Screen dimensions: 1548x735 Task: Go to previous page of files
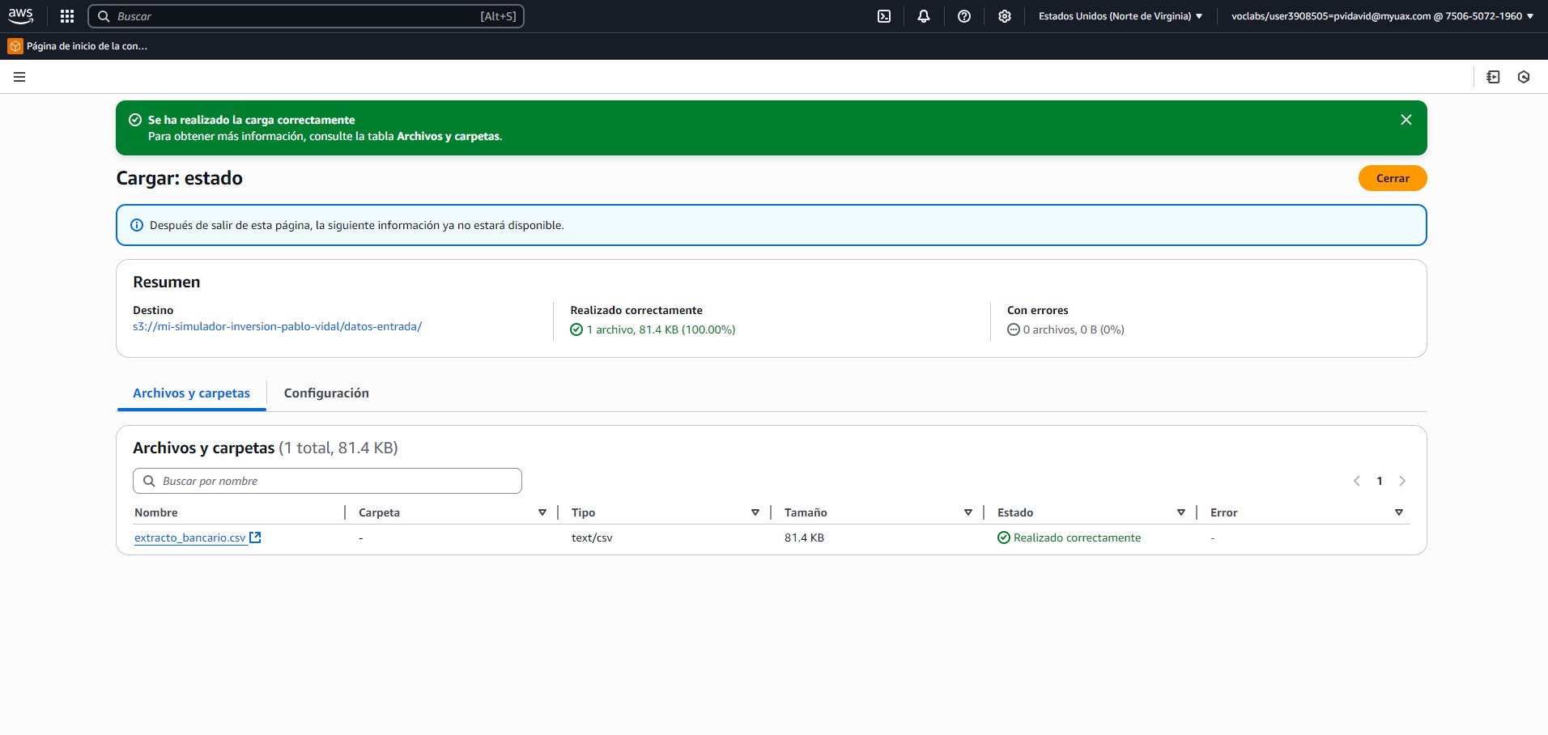(x=1357, y=481)
